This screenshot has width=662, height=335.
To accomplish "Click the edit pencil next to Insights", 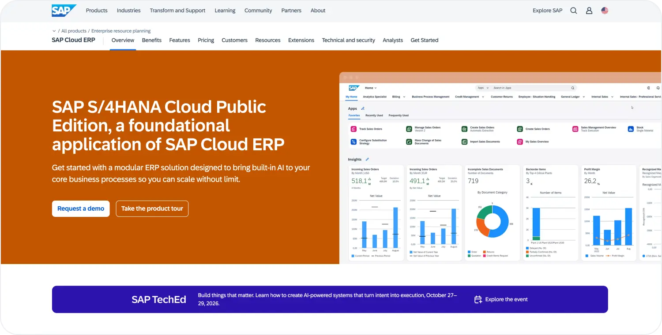I will pos(367,159).
